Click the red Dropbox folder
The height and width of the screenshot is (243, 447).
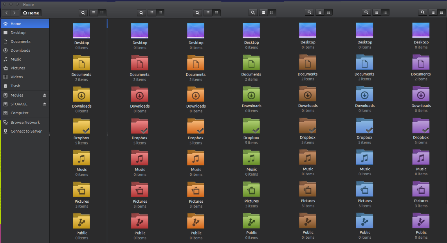(x=140, y=126)
